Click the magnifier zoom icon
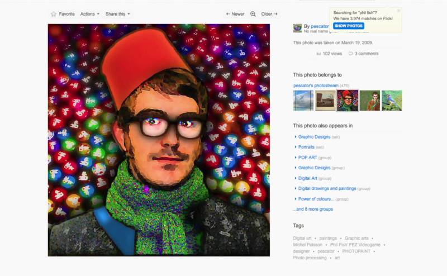This screenshot has height=276, width=447. (253, 14)
